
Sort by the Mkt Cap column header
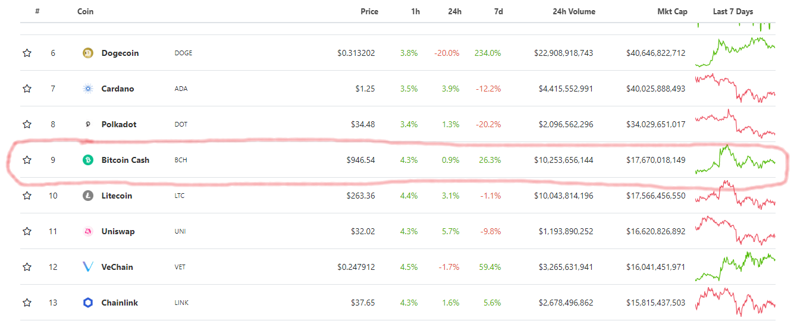click(672, 11)
